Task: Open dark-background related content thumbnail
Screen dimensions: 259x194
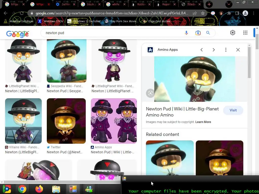Action: coord(219,158)
